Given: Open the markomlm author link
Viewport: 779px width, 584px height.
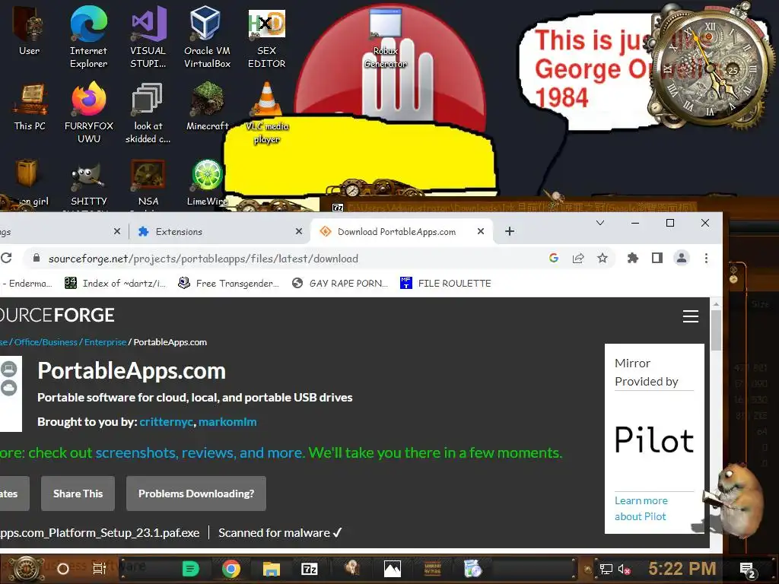Looking at the screenshot, I should click(227, 421).
